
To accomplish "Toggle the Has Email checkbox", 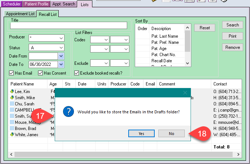I will 11,73.
